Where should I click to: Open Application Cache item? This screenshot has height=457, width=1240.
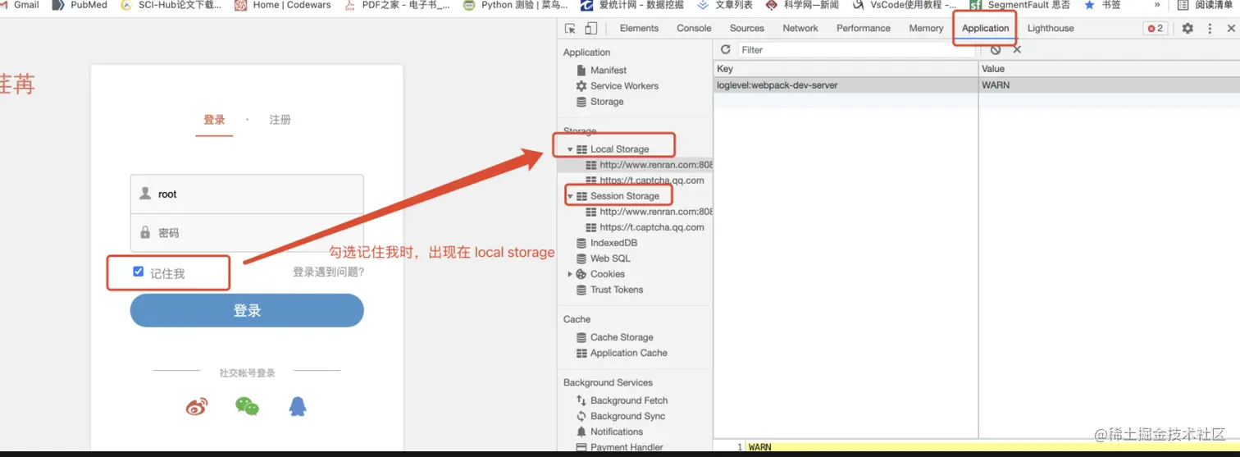coord(622,353)
